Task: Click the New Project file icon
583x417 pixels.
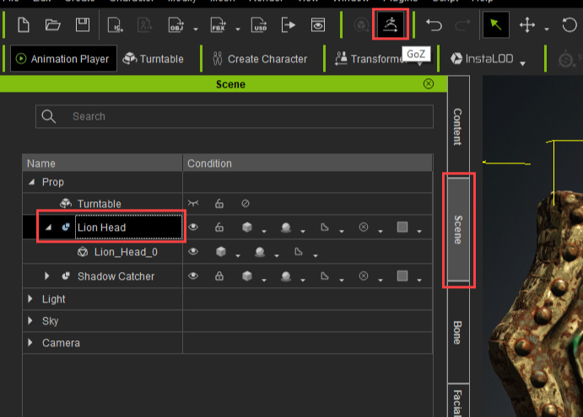Action: [24, 25]
